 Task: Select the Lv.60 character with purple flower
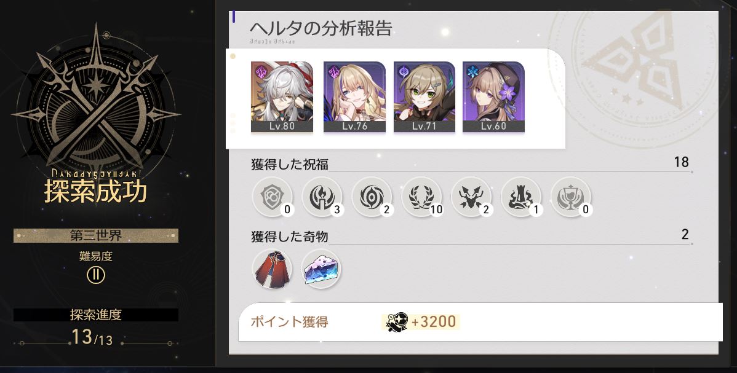click(x=493, y=96)
